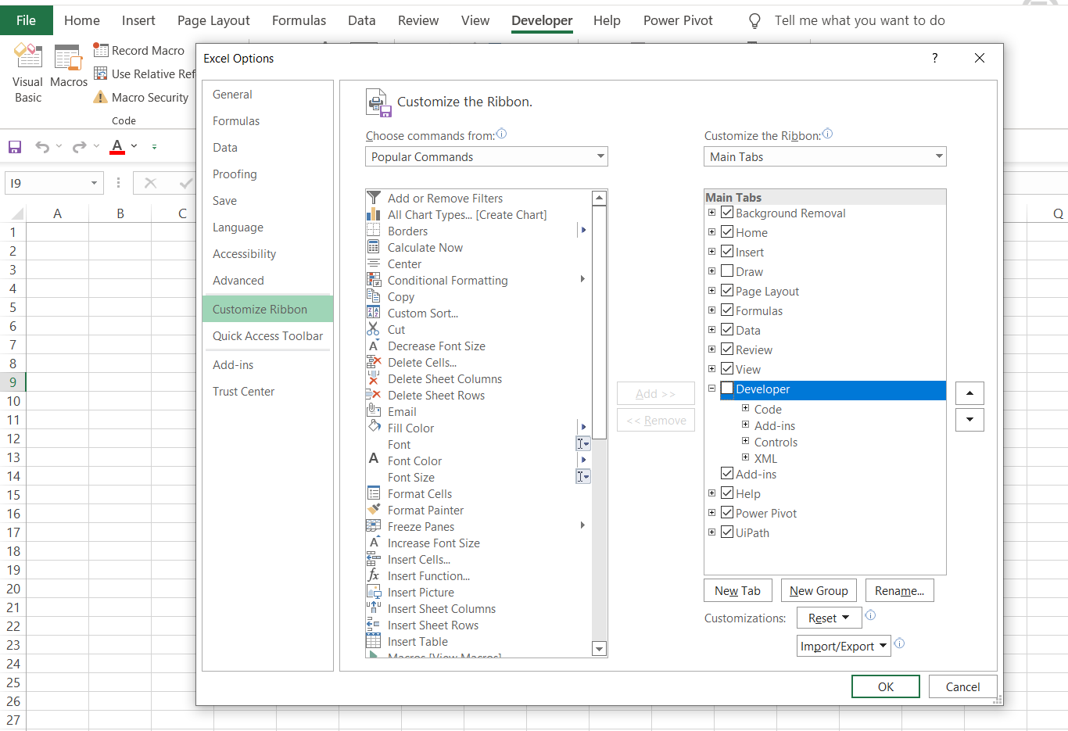The width and height of the screenshot is (1068, 731).
Task: Uncheck the Power Pivot checkbox
Action: (727, 513)
